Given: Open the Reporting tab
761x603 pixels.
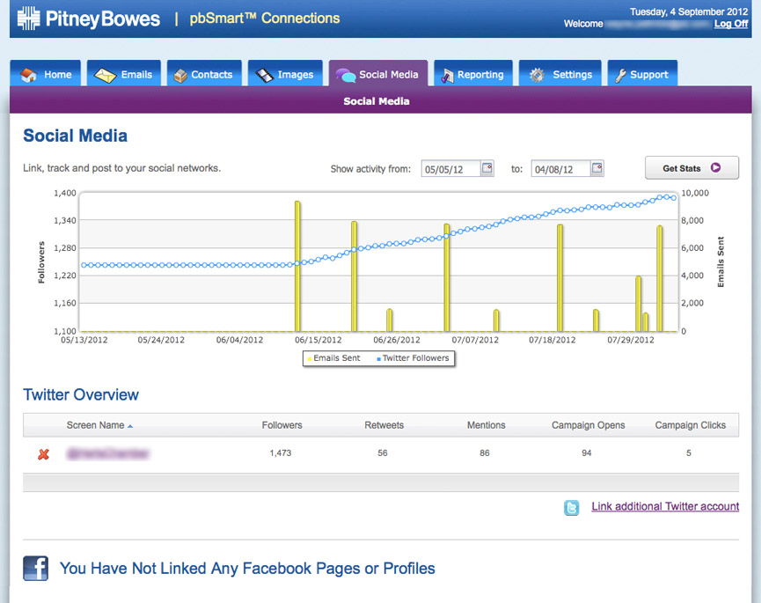Looking at the screenshot, I should pyautogui.click(x=473, y=73).
